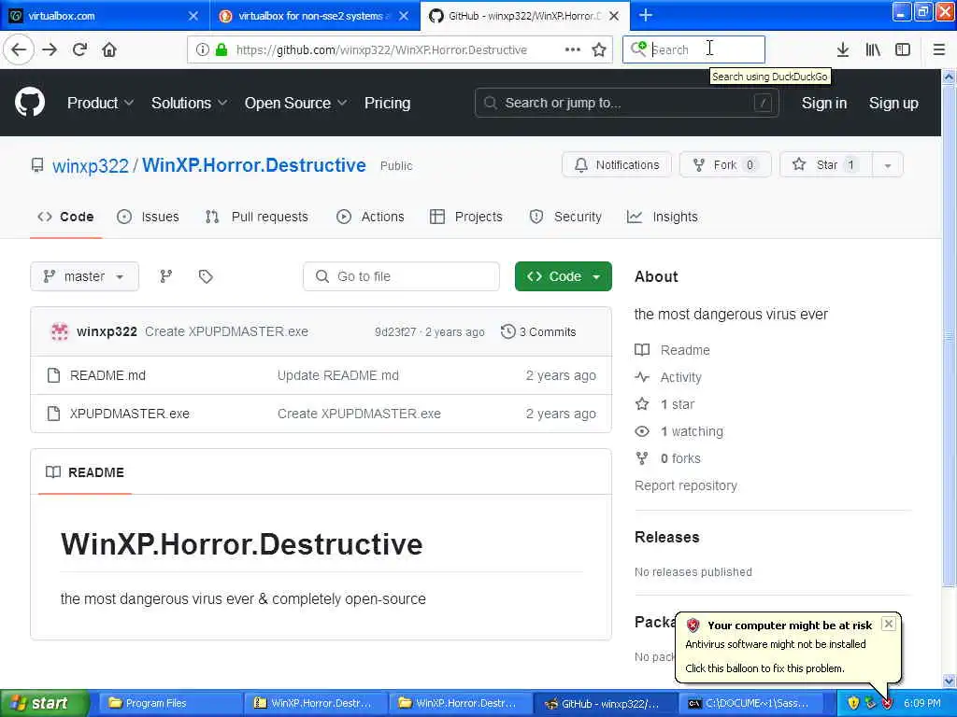Screen dimensions: 957x717
Task: Focus the GitHub Search or jump to field
Action: click(x=627, y=103)
